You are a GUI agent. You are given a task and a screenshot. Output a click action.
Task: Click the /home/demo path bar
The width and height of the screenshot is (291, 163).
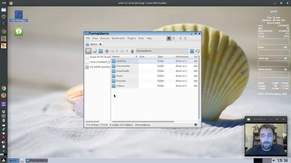point(162,51)
